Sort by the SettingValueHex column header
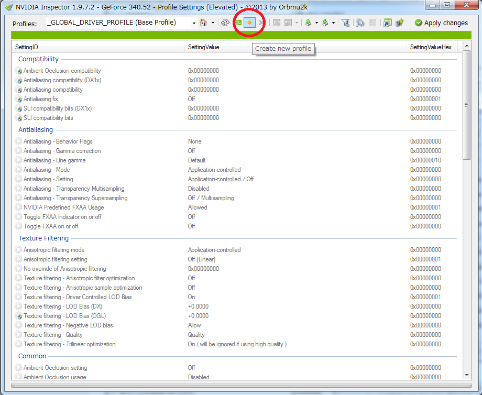 pyautogui.click(x=432, y=47)
